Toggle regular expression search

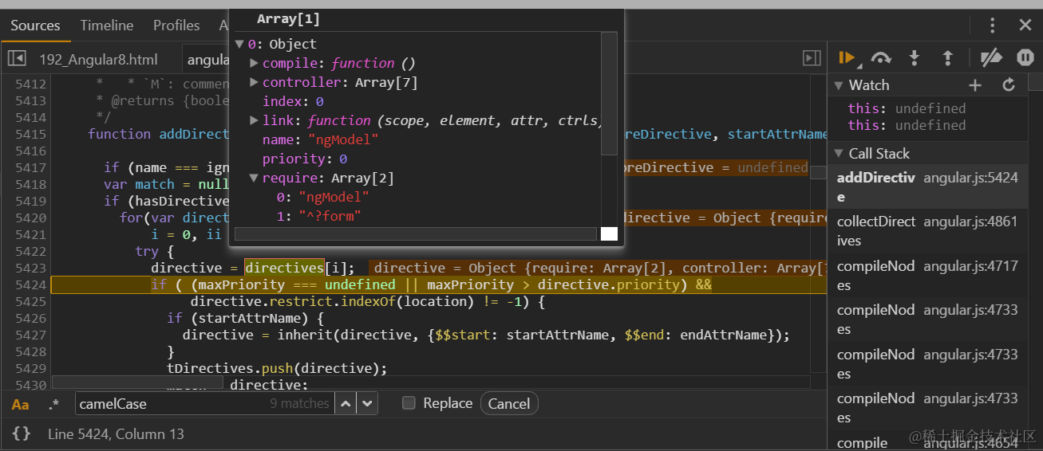(x=53, y=404)
